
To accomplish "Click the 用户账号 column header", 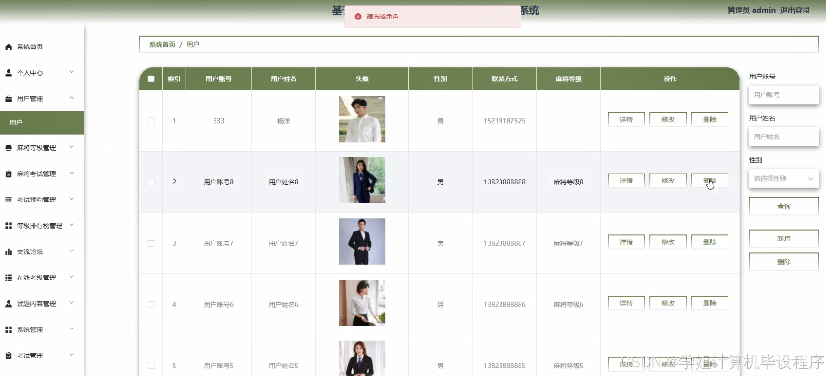I will tap(218, 79).
